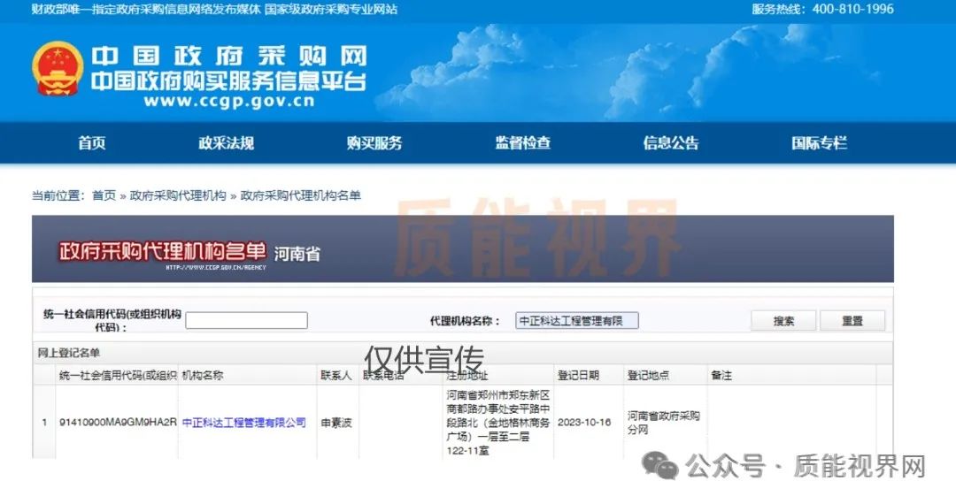This screenshot has width=956, height=504.
Task: Click the 政府采购代理机构名单 breadcrumb link
Action: (301, 195)
